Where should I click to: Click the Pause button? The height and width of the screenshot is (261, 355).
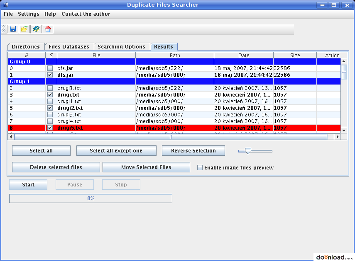75,185
